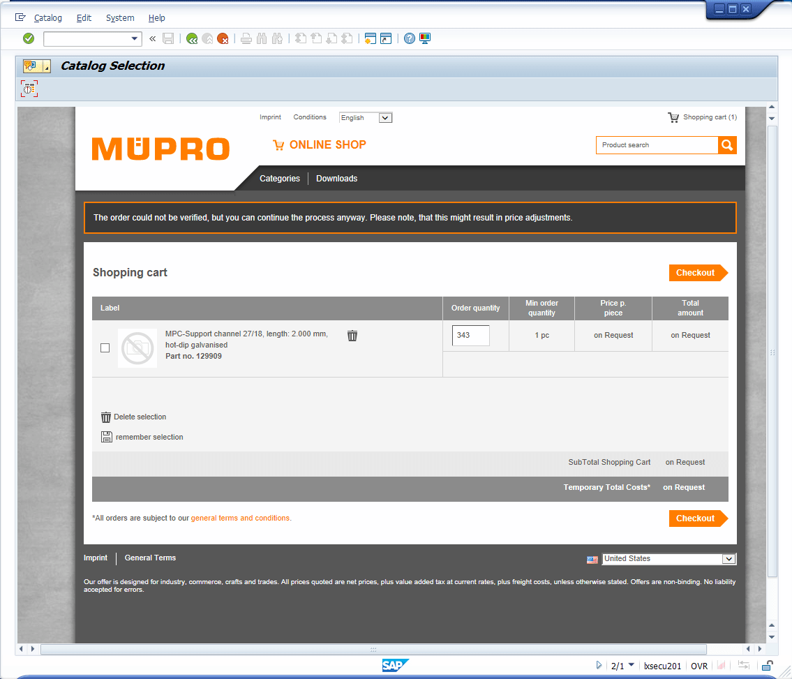Click remember selection
This screenshot has height=679, width=792.
point(142,437)
